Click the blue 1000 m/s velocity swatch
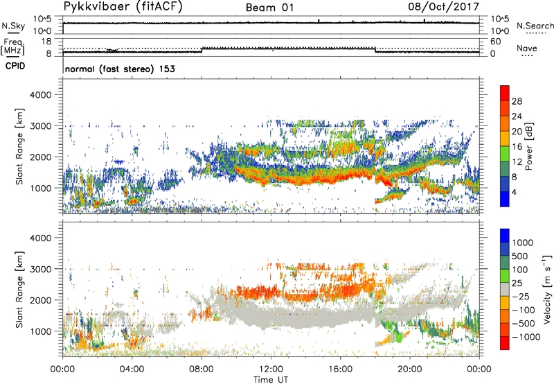Screen dimensions: 554x384 (505, 236)
